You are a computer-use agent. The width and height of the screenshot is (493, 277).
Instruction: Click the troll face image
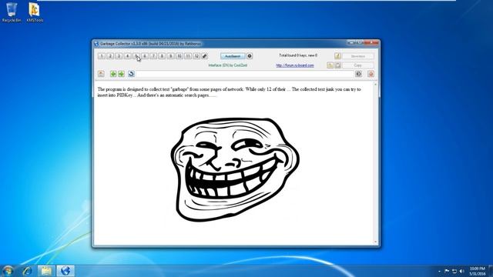(x=235, y=169)
